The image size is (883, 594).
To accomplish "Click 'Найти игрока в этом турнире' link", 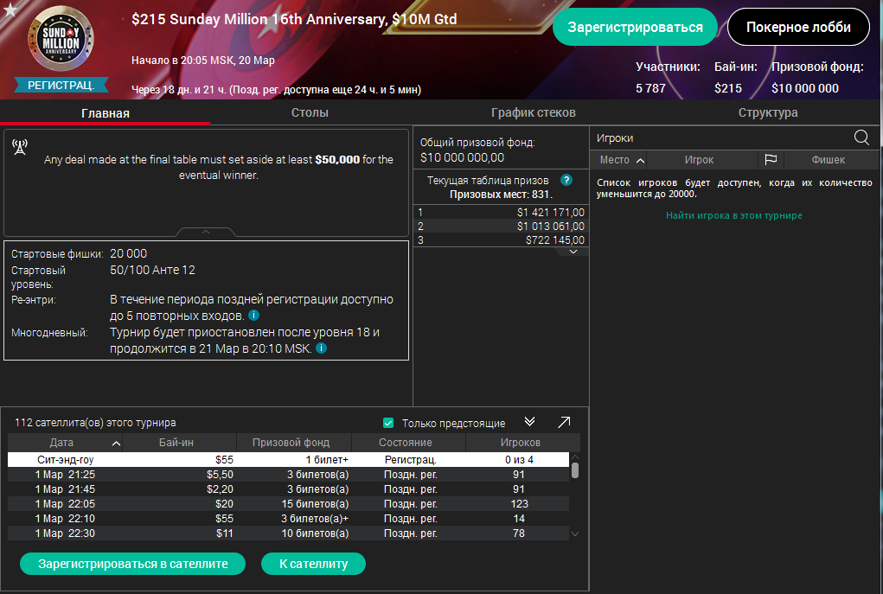I will 733,215.
